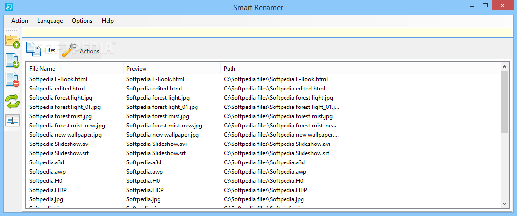Click path C:\Softpedia files\Softpedia.H0

click(x=264, y=180)
